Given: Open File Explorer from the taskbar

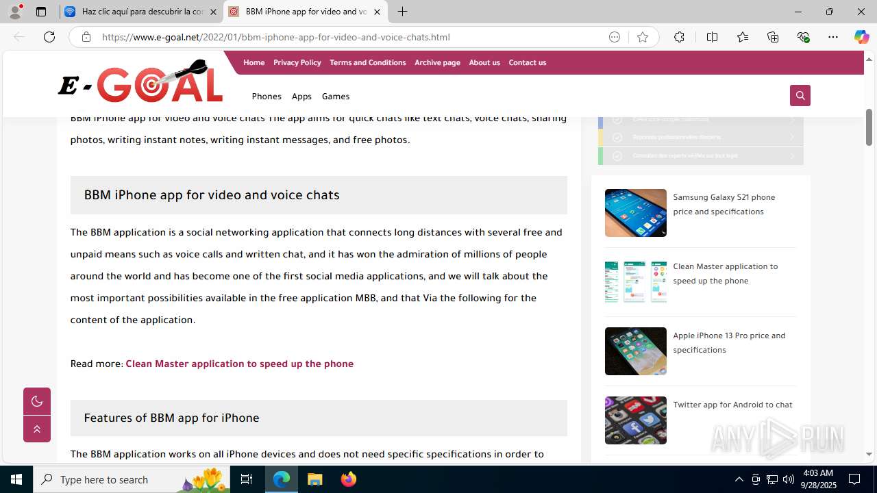Looking at the screenshot, I should (315, 479).
